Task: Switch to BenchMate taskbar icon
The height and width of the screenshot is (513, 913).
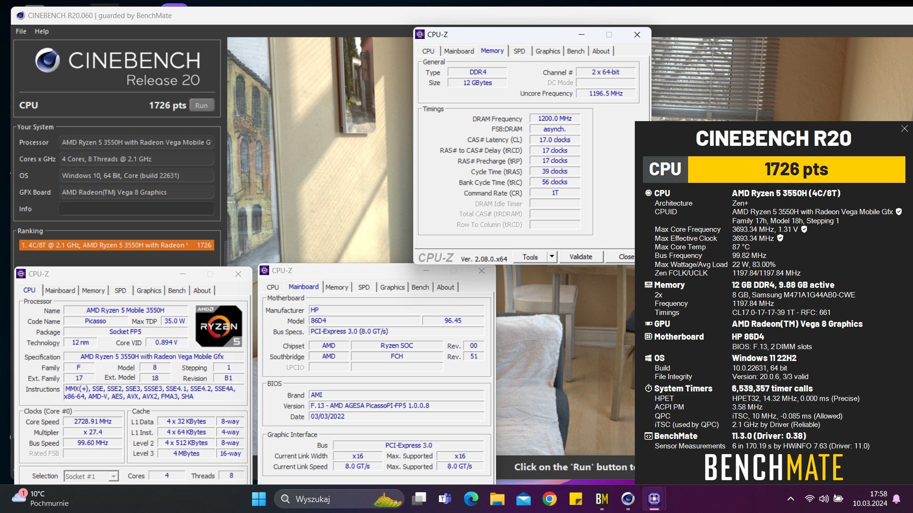Action: pos(602,499)
